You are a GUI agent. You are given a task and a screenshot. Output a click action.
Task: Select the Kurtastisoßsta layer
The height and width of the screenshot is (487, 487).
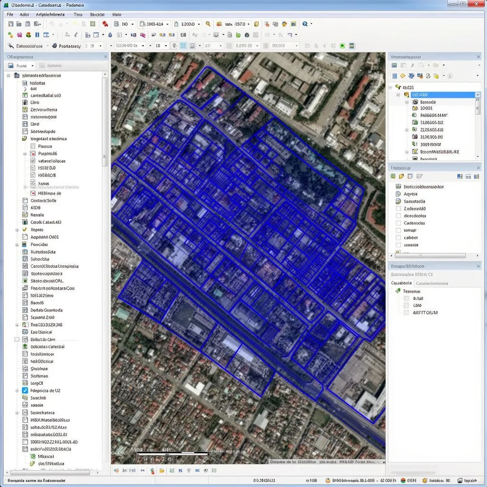pyautogui.click(x=43, y=252)
